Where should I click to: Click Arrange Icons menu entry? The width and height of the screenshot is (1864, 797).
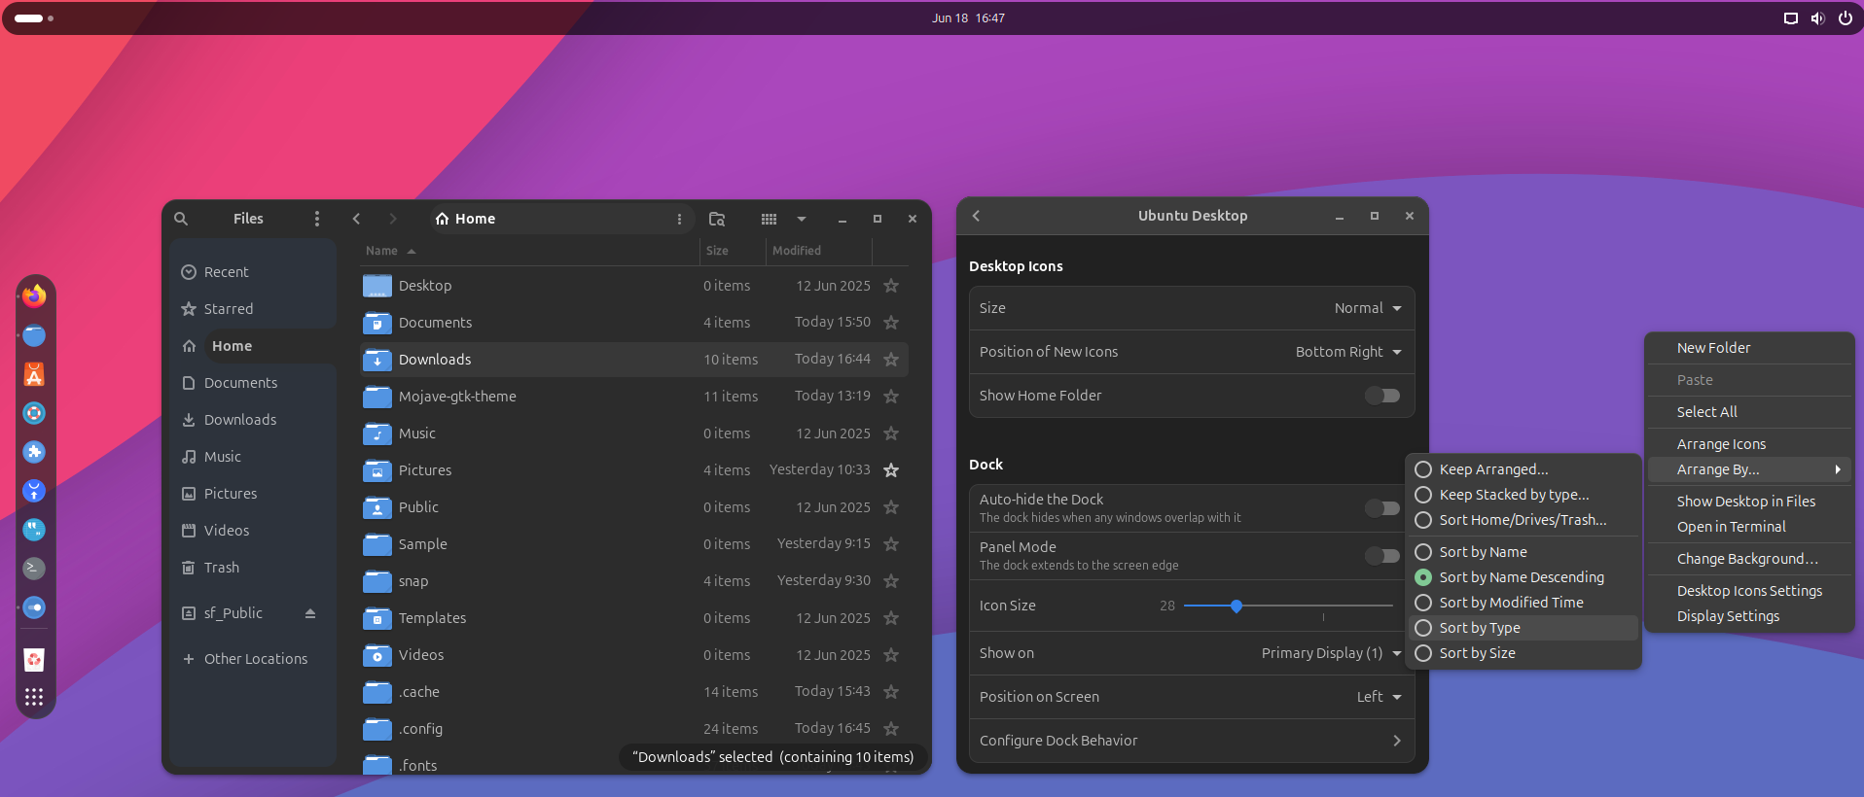pyautogui.click(x=1749, y=444)
